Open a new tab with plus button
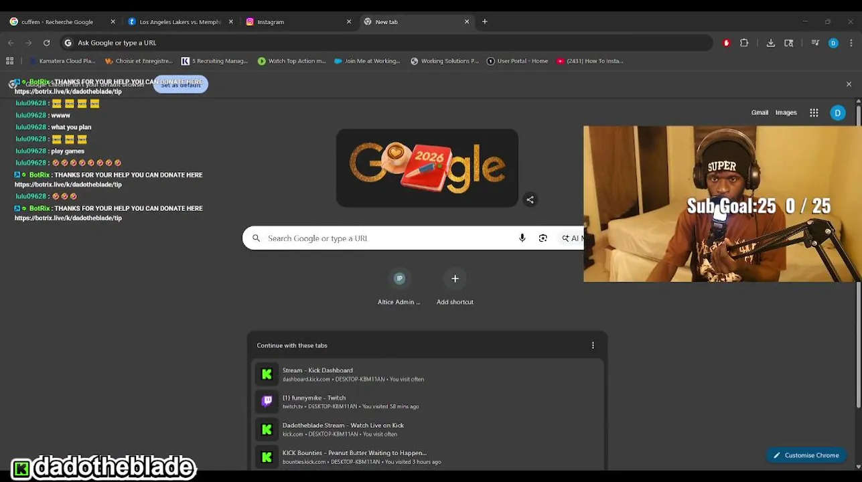This screenshot has height=482, width=862. (x=485, y=22)
